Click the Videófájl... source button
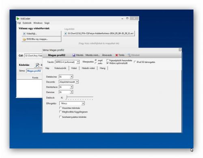The width and height of the screenshot is (203, 158). click(x=41, y=34)
